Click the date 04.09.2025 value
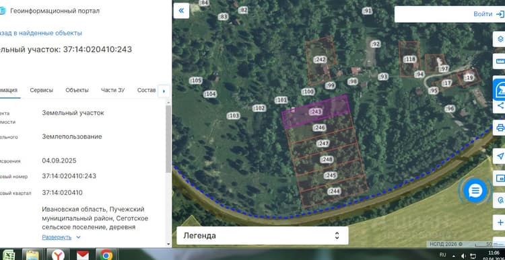The height and width of the screenshot is (260, 505). [x=59, y=161]
